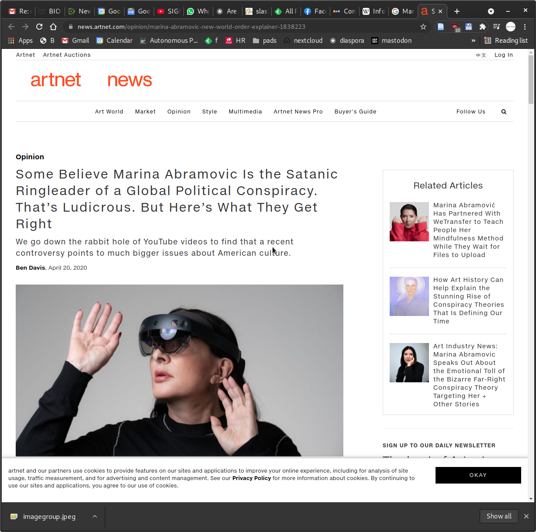The height and width of the screenshot is (532, 536).
Task: Reload the page with the refresh icon
Action: coord(39,27)
